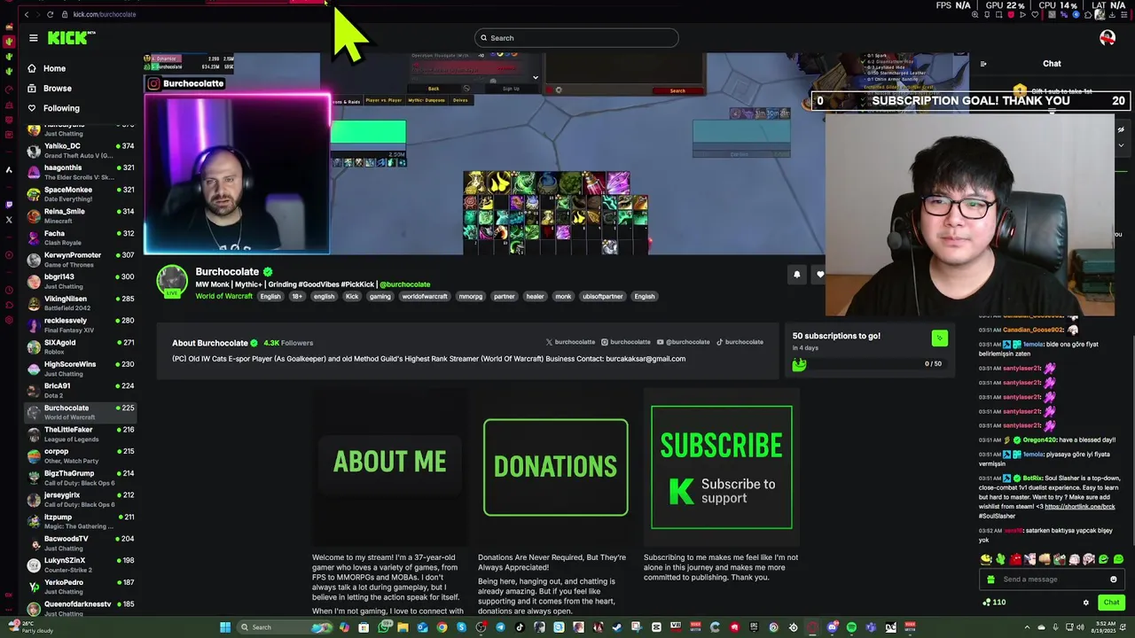Open Windows Start menu
Image resolution: width=1135 pixels, height=638 pixels.
225,627
